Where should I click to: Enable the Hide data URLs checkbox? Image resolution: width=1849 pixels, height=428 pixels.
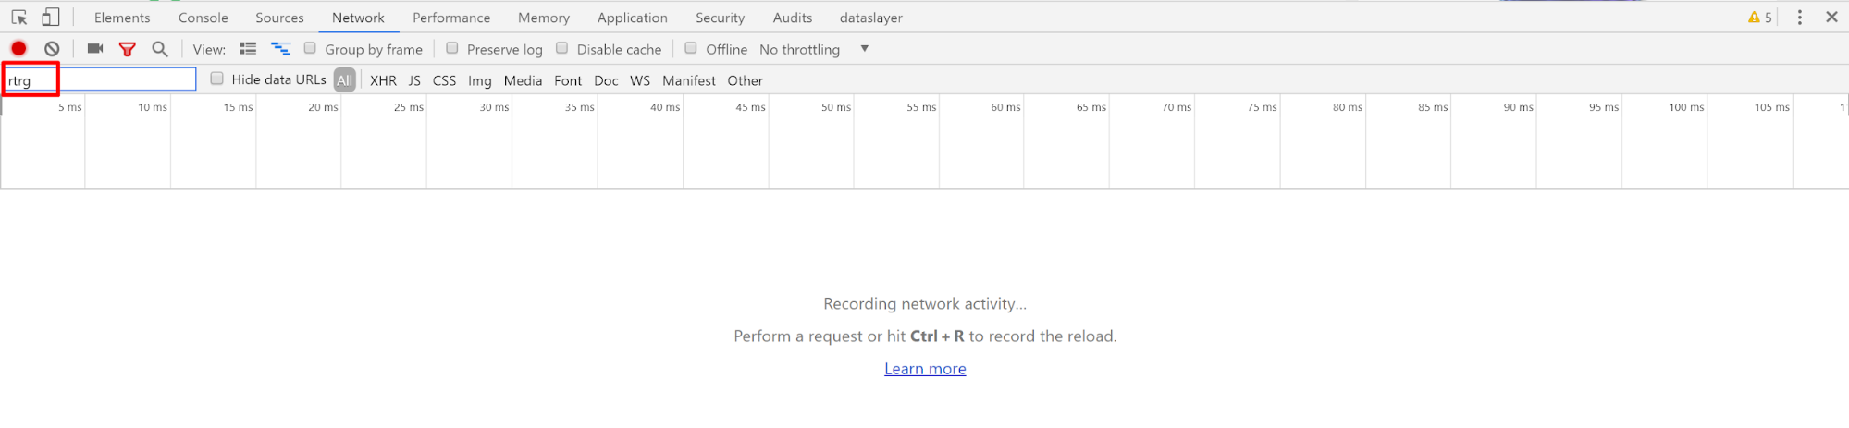(x=217, y=79)
